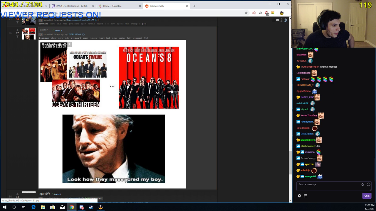Open the chat viewer list icon

305,196
